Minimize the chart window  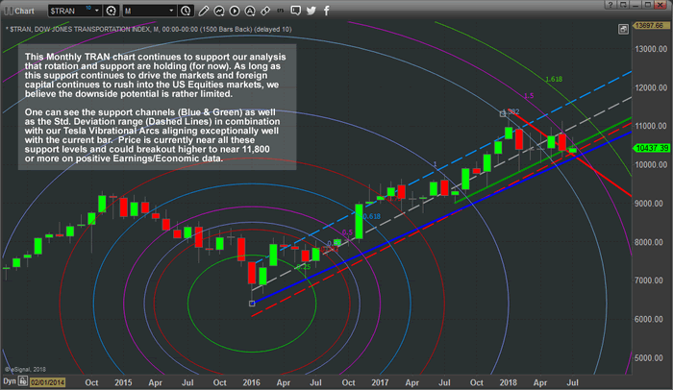click(x=636, y=5)
